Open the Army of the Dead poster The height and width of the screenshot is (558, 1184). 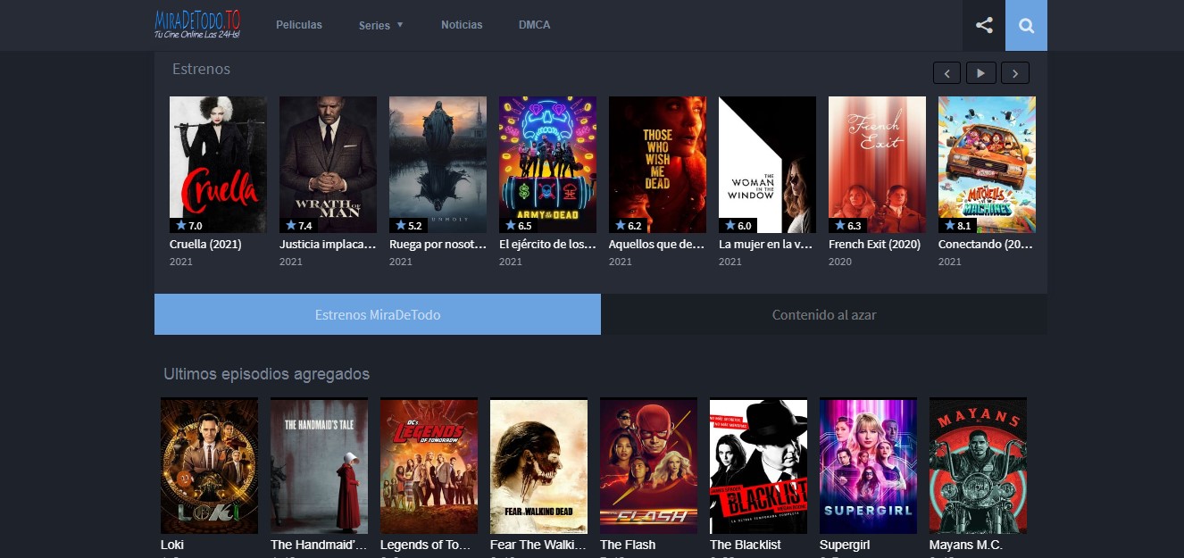[x=547, y=164]
